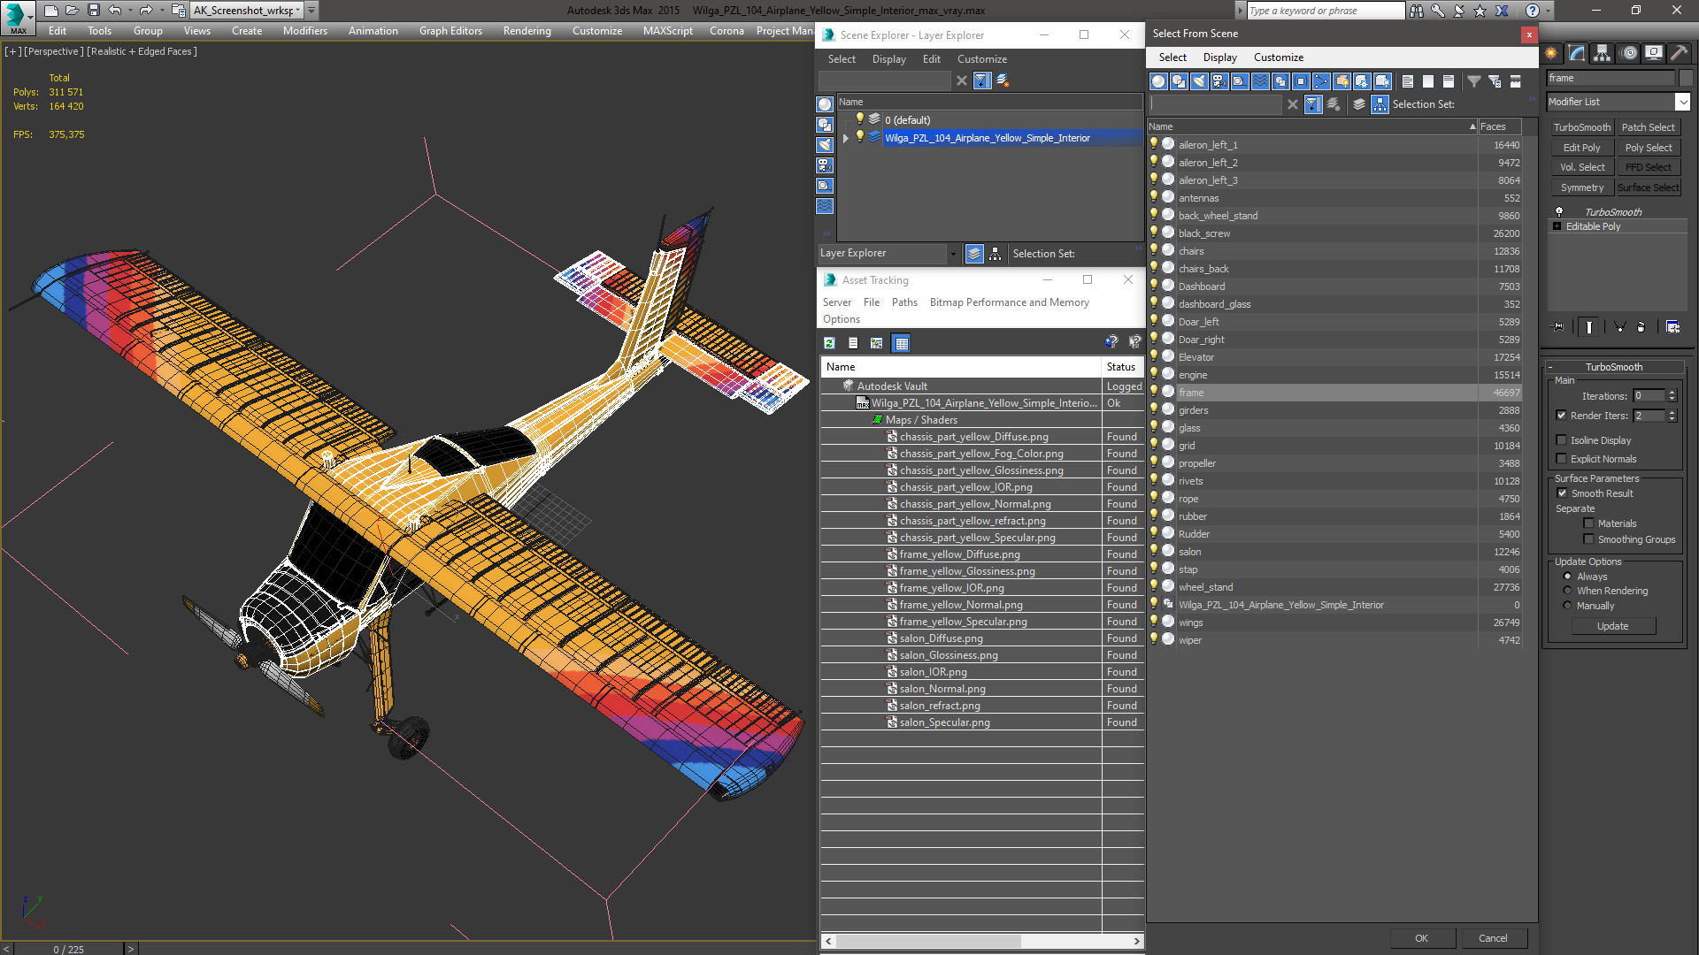Expand the Wilga_PZL_104 layer in Scene Explorer

(846, 138)
